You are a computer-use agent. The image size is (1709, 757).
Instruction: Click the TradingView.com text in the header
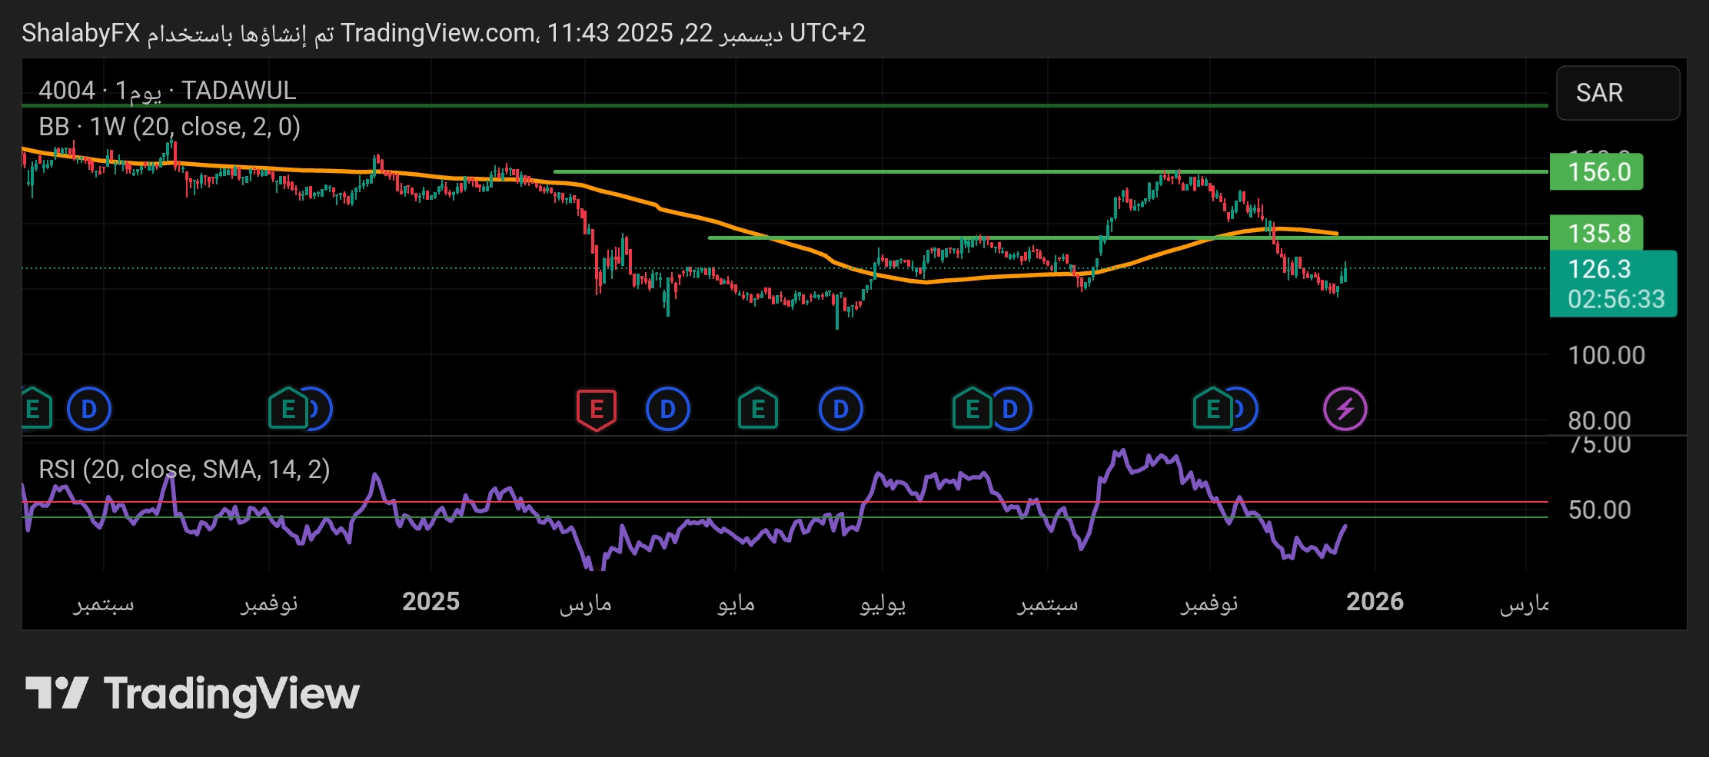click(x=437, y=33)
